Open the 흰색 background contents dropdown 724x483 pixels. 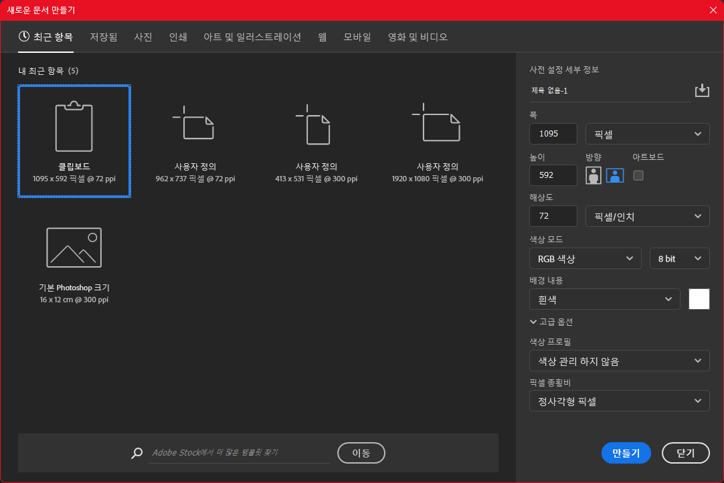[604, 299]
